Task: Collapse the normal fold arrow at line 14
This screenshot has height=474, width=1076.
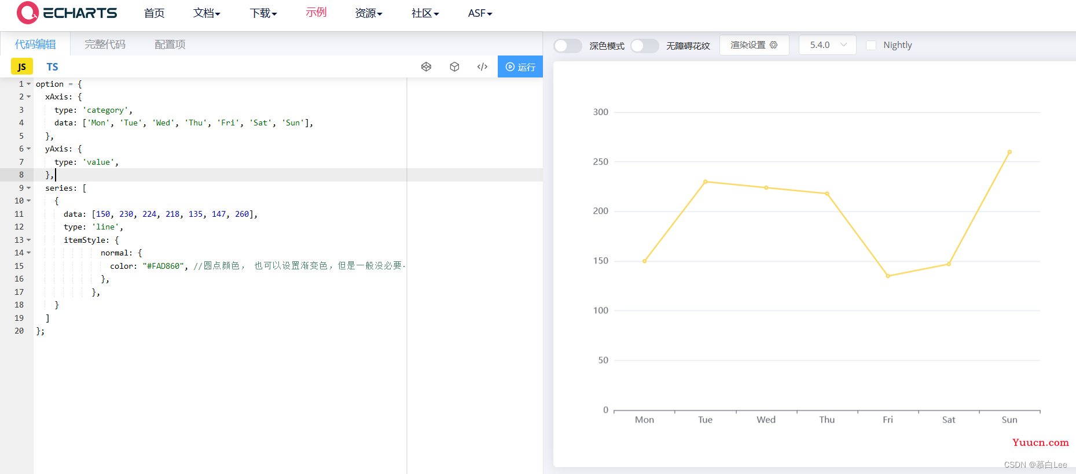Action: [x=29, y=253]
